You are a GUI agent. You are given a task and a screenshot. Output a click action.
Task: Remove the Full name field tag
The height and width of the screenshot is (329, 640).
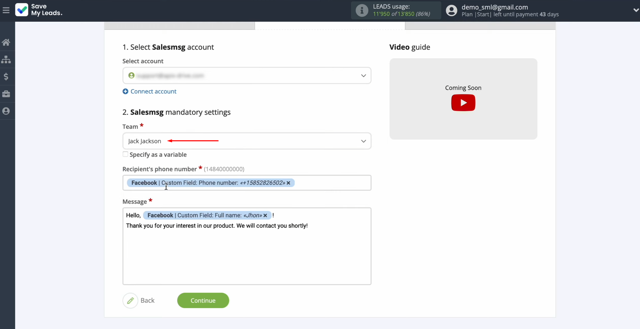coord(265,215)
